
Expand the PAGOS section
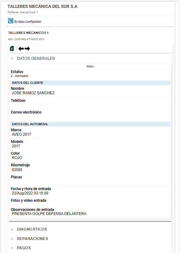point(24,248)
